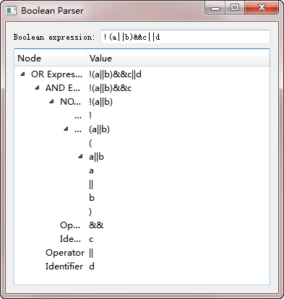Select the Operator || row near bottom
The height and width of the screenshot is (299, 284).
pos(142,253)
